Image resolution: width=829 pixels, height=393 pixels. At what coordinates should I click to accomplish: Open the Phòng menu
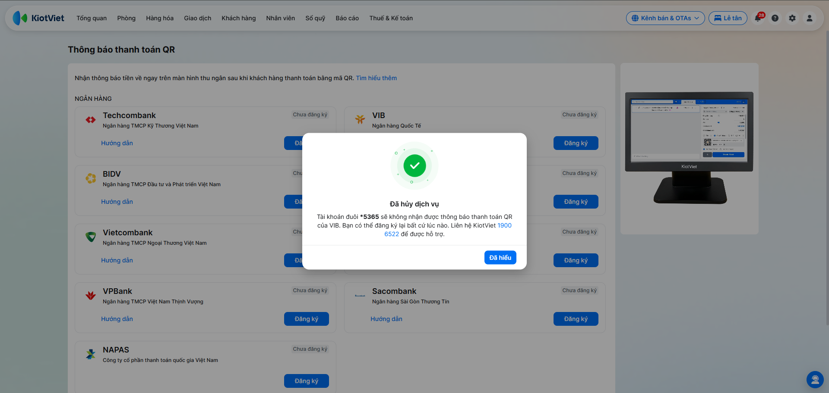(126, 18)
